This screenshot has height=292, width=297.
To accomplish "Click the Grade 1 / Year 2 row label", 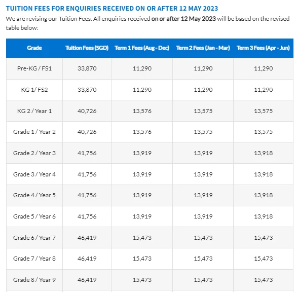I will pyautogui.click(x=34, y=132).
